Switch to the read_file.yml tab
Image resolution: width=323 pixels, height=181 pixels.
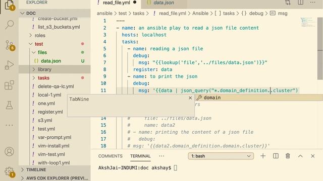pos(116,3)
